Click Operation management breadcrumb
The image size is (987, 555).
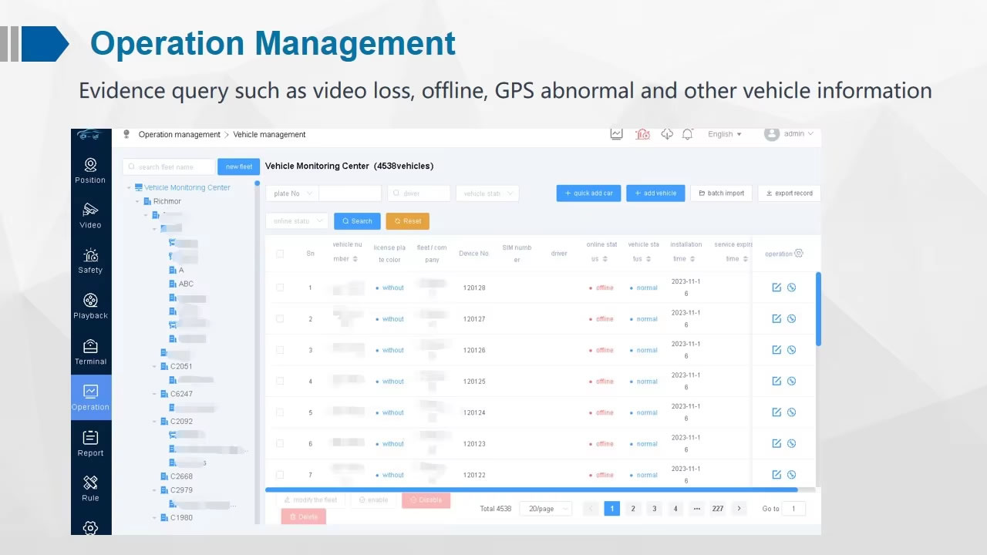(180, 134)
